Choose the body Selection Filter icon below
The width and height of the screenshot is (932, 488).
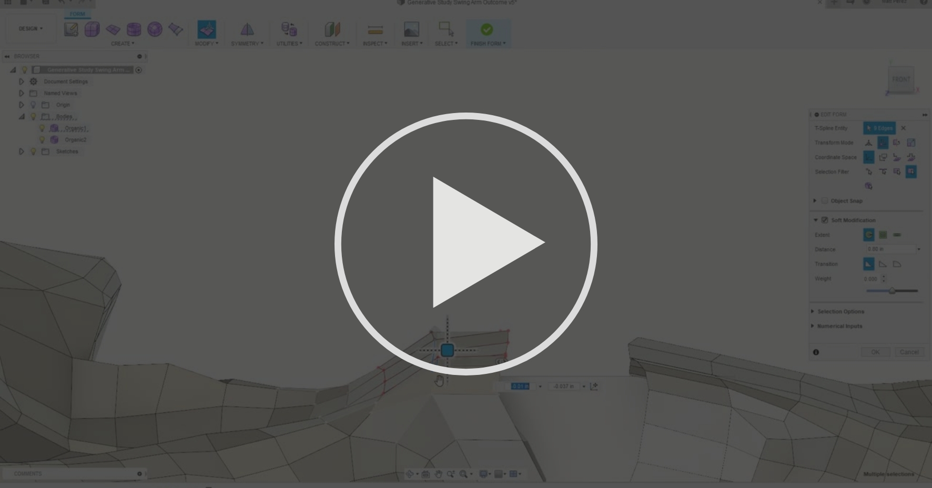click(x=869, y=186)
